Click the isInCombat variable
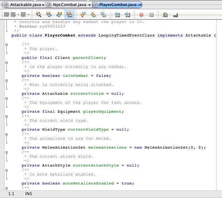Screen dimensions: 222x198 [x=75, y=76]
